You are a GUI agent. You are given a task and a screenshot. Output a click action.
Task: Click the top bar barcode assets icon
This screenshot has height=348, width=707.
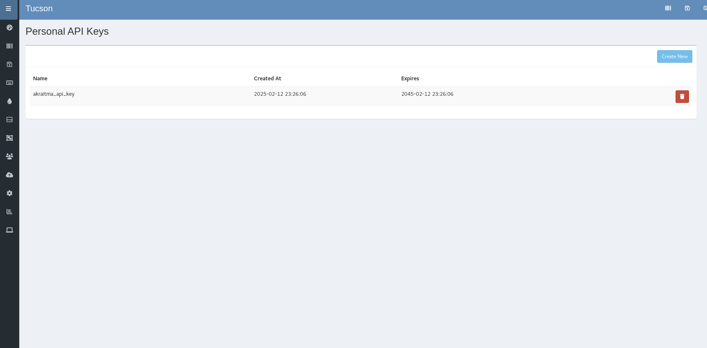668,8
